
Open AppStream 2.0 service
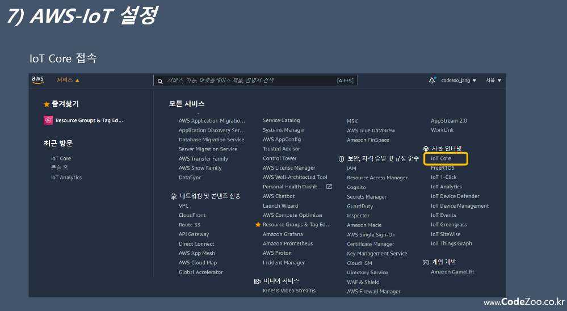coord(449,121)
